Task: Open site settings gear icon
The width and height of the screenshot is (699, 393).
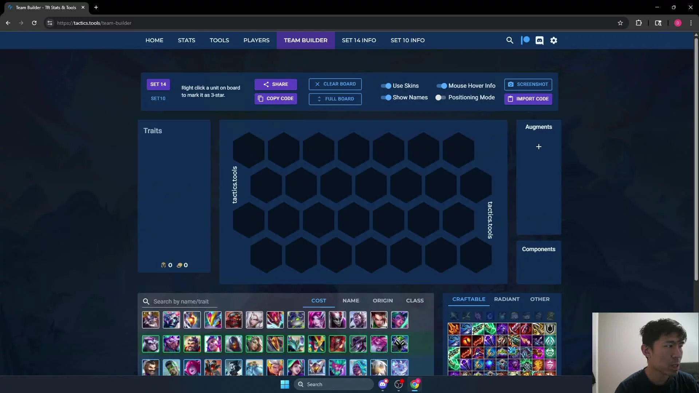Action: pyautogui.click(x=554, y=40)
